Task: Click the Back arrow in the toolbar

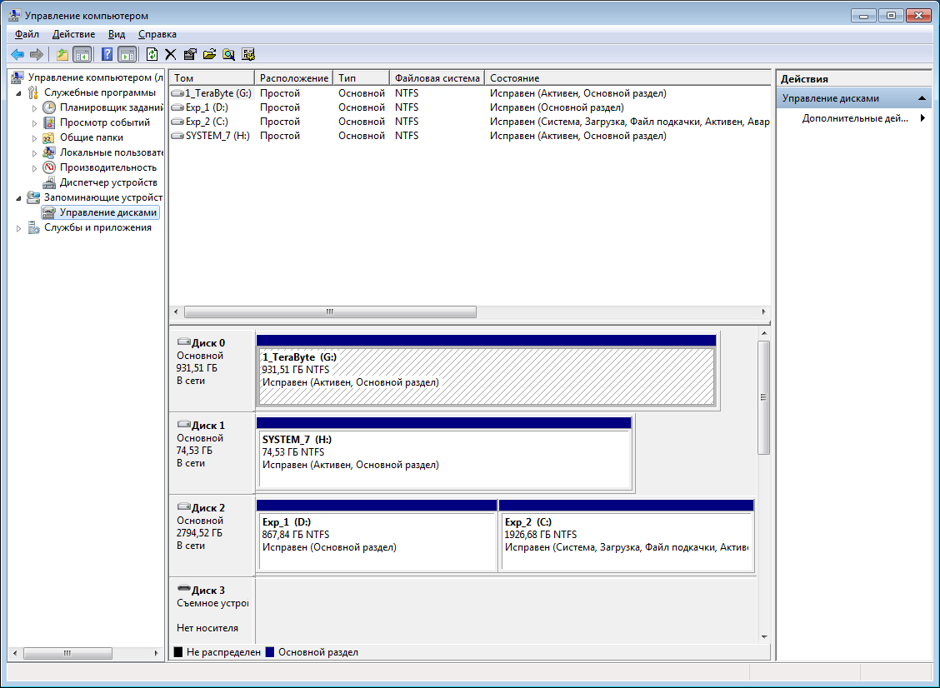Action: coord(17,54)
